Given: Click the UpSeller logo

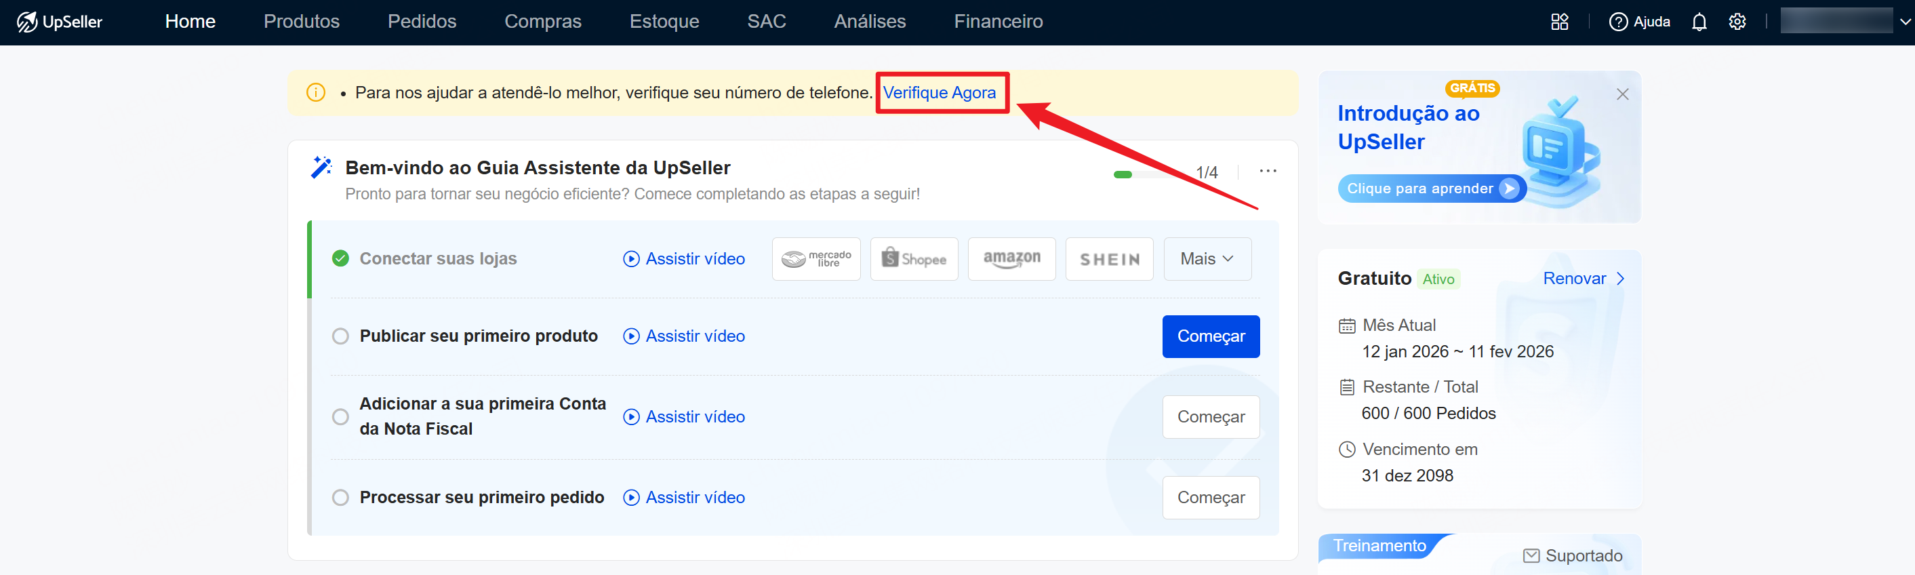Looking at the screenshot, I should click(x=60, y=22).
